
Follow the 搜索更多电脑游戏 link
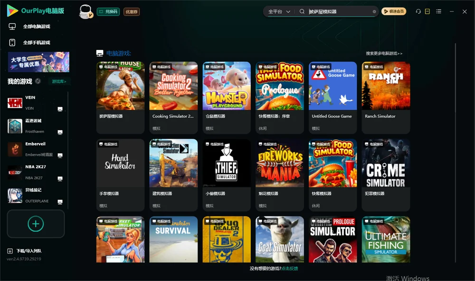click(384, 53)
